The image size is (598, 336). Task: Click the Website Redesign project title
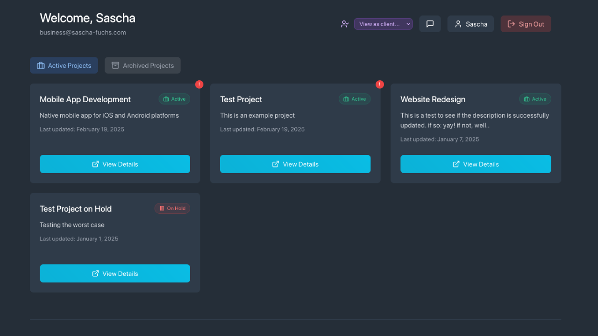pyautogui.click(x=433, y=99)
